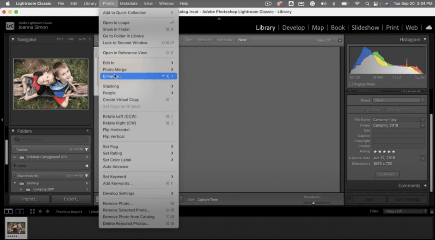Click the Sinkhole Campground 2019 folder icon
435x240 pixels.
coord(22,157)
